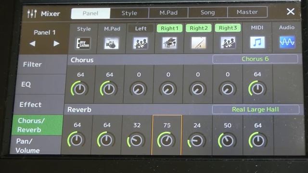Select the Chorus/Reverb page
Viewport: 308px width, 173px height.
coord(38,125)
